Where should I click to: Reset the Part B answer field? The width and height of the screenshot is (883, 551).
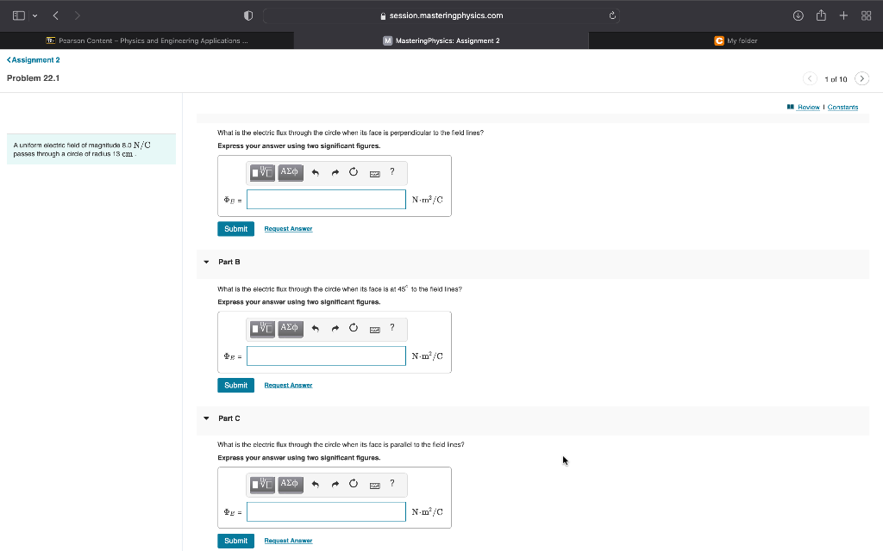(x=353, y=329)
